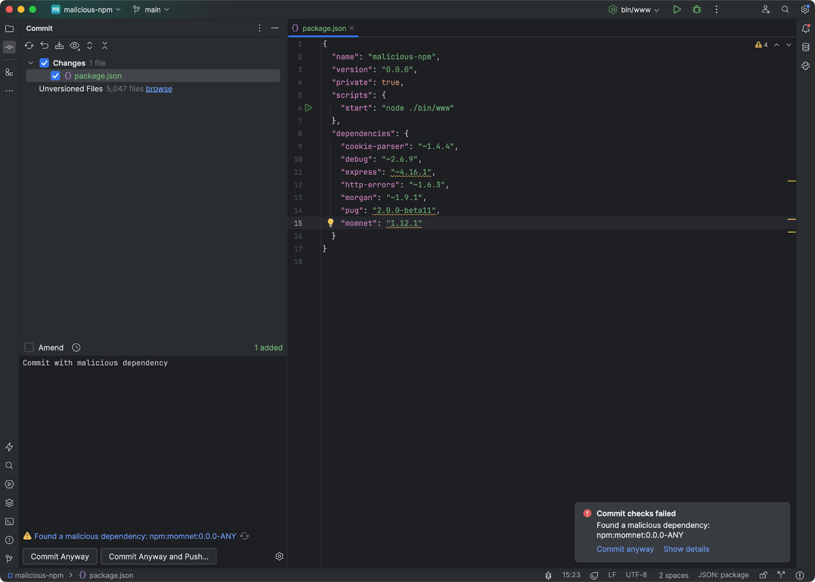Switch to the package.json editor tab
The height and width of the screenshot is (582, 815).
click(x=324, y=29)
